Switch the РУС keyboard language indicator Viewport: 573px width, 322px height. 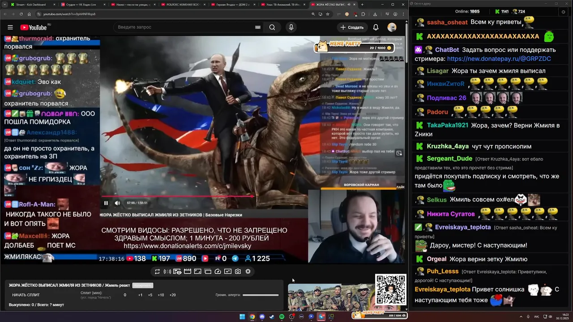(x=537, y=317)
